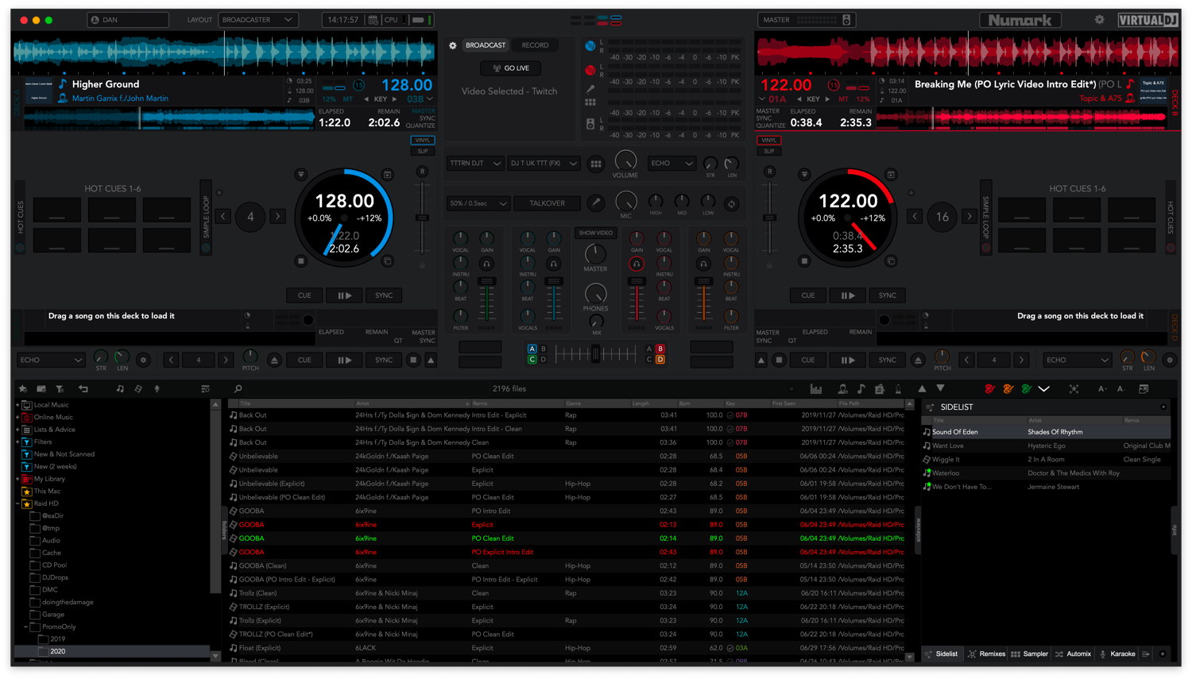Open the 50% / 0.5sec talkover dropdown
The image size is (1192, 679).
478,203
